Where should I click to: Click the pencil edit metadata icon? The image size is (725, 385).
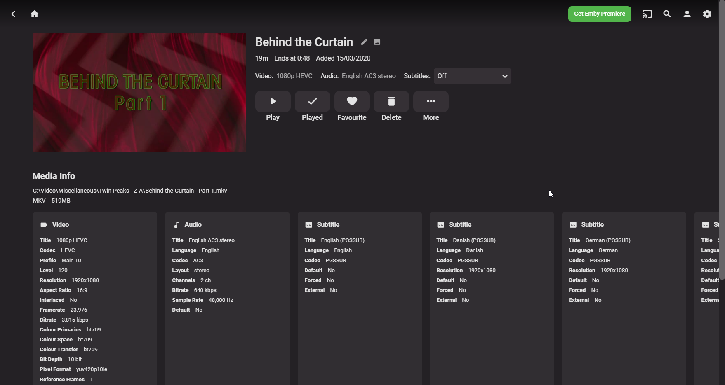[x=364, y=42]
